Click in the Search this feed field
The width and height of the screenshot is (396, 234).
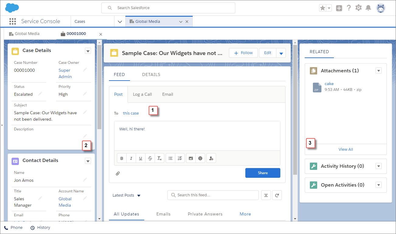tap(213, 195)
